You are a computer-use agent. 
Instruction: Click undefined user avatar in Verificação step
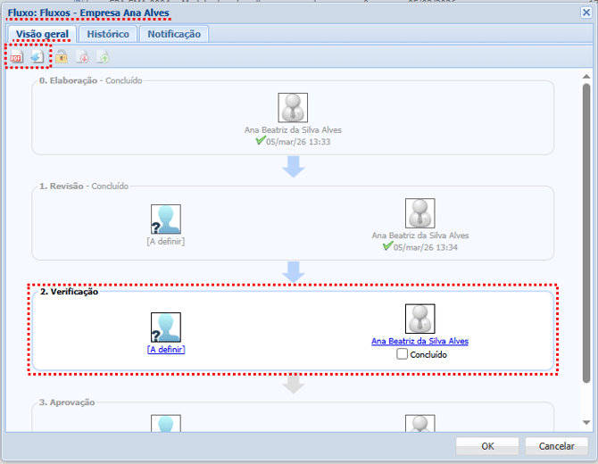[166, 327]
